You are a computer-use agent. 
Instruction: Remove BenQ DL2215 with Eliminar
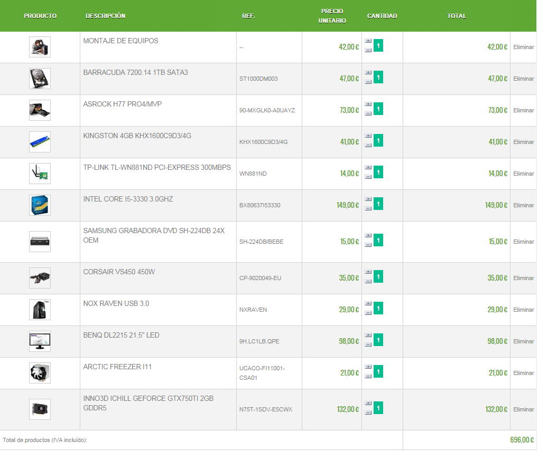point(524,341)
